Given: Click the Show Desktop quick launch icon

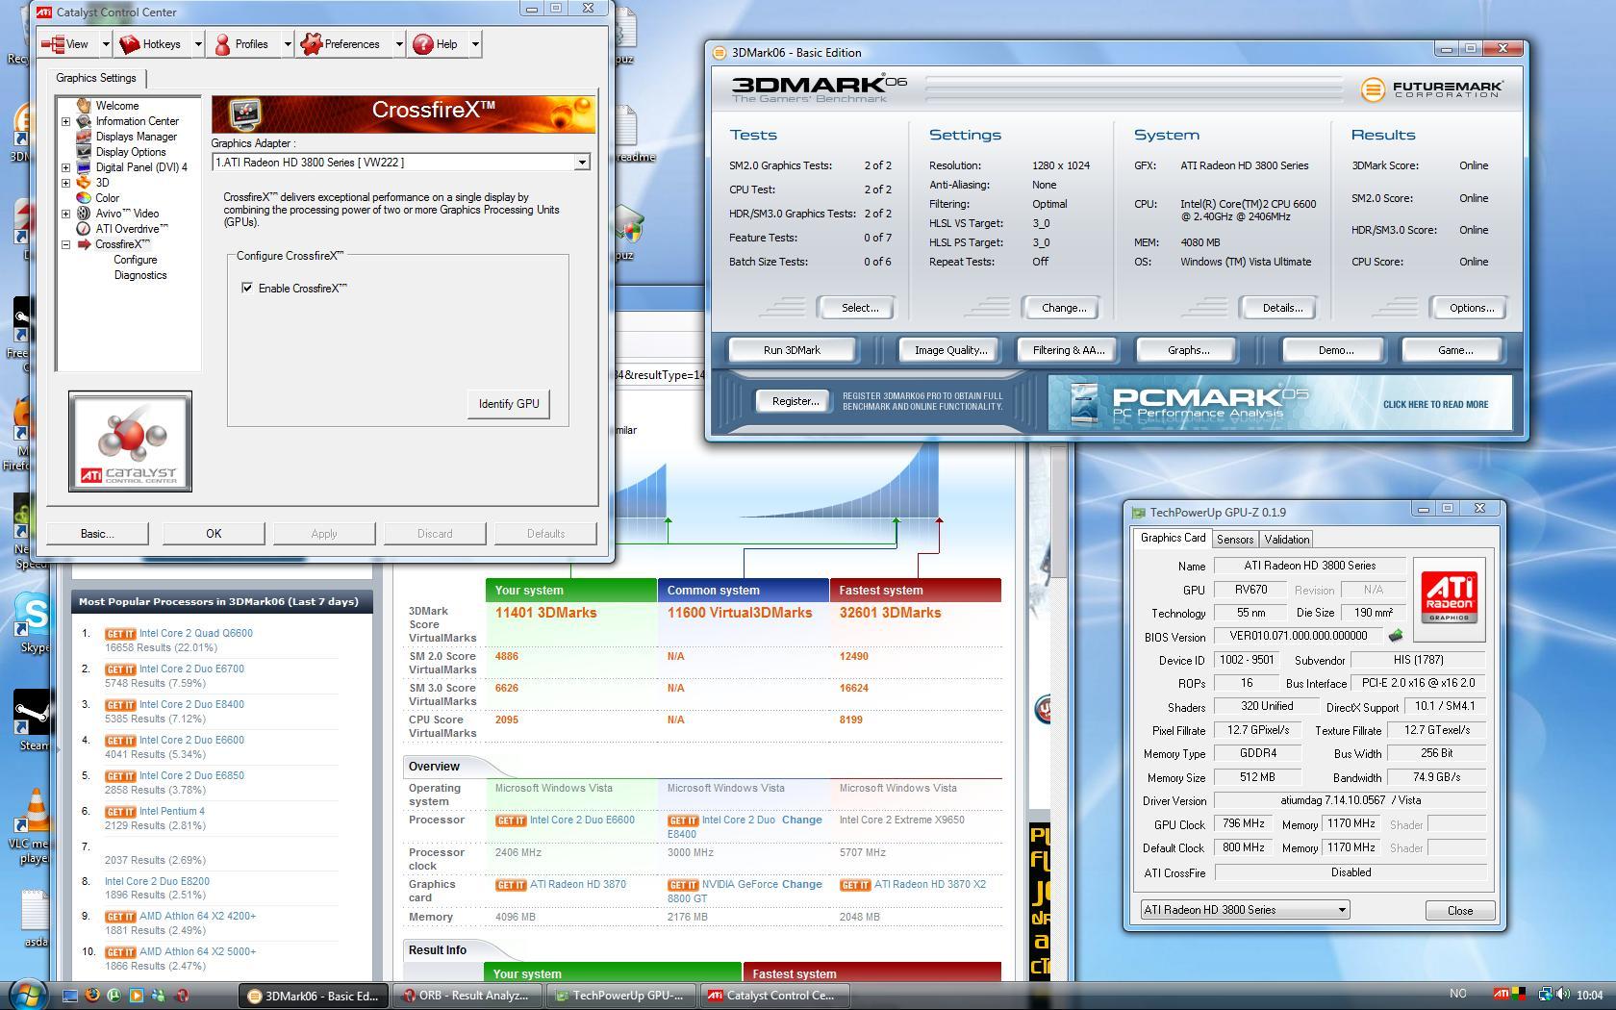Looking at the screenshot, I should tap(70, 996).
